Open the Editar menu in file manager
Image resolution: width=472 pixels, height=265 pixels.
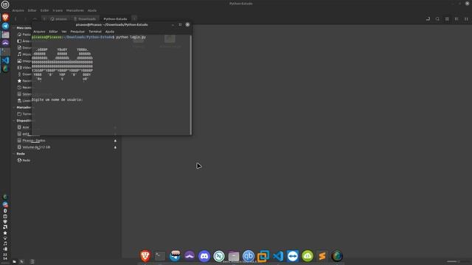[32, 10]
